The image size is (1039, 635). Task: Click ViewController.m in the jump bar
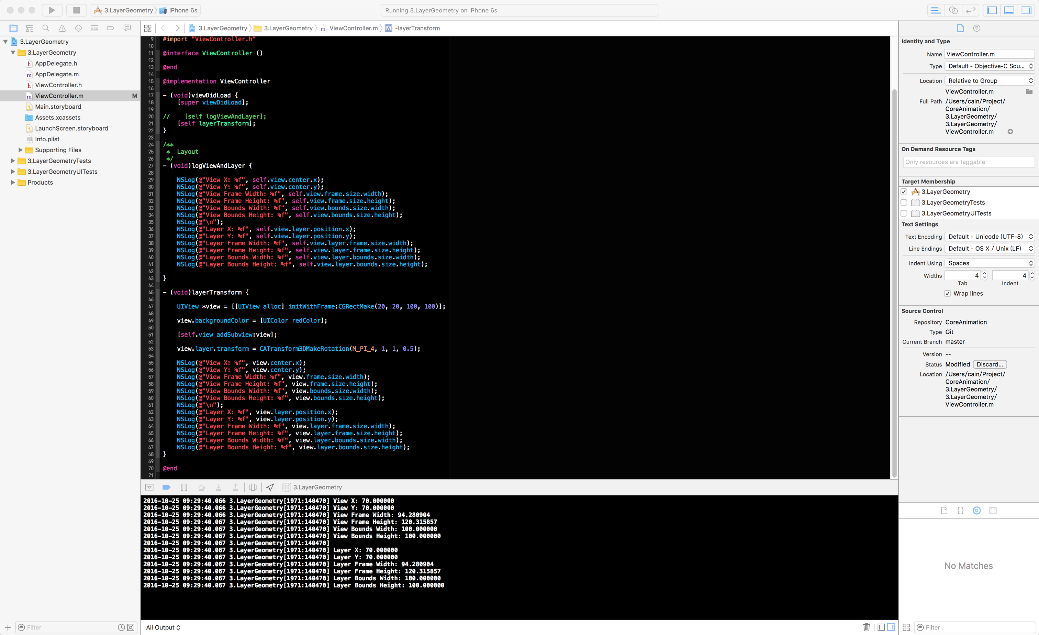click(x=353, y=28)
